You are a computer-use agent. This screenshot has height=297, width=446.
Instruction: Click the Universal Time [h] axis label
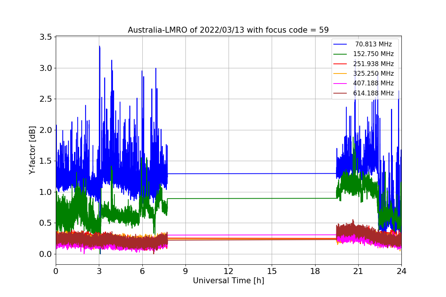click(x=228, y=281)
